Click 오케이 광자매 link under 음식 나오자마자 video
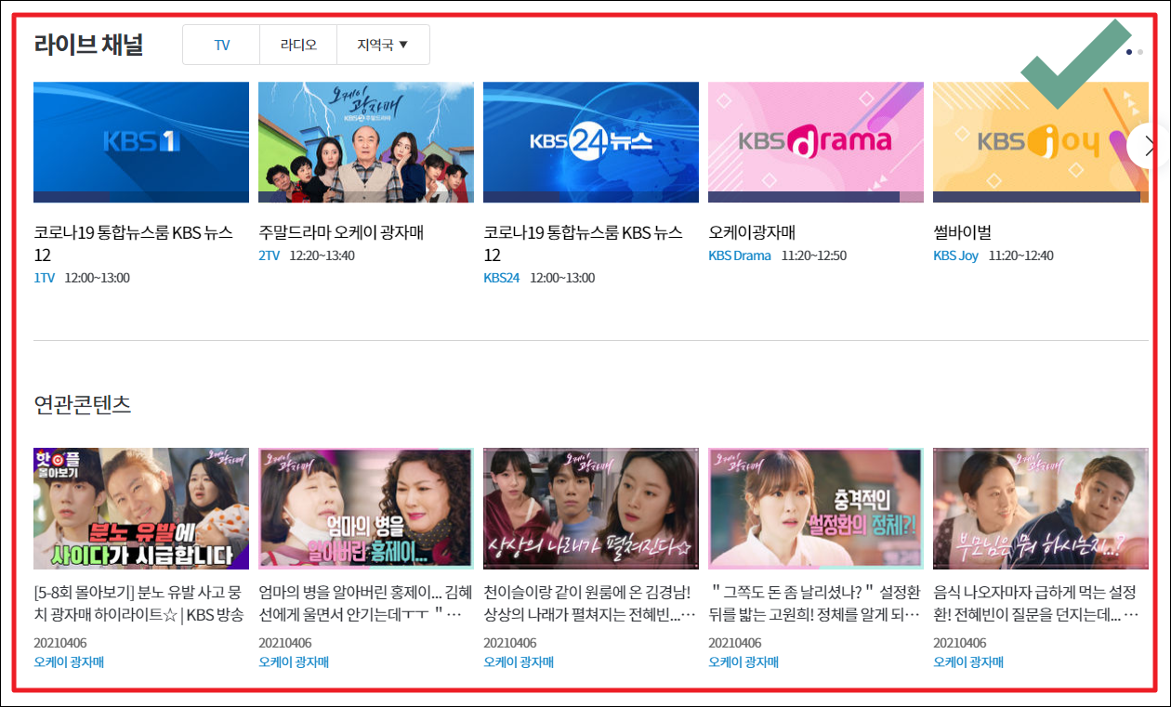 968,662
